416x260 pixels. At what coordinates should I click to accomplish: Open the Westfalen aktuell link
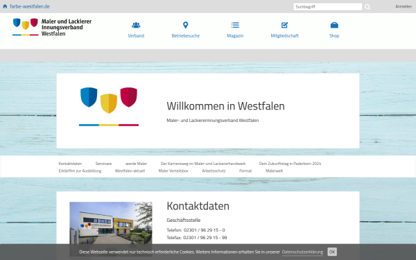pyautogui.click(x=130, y=171)
